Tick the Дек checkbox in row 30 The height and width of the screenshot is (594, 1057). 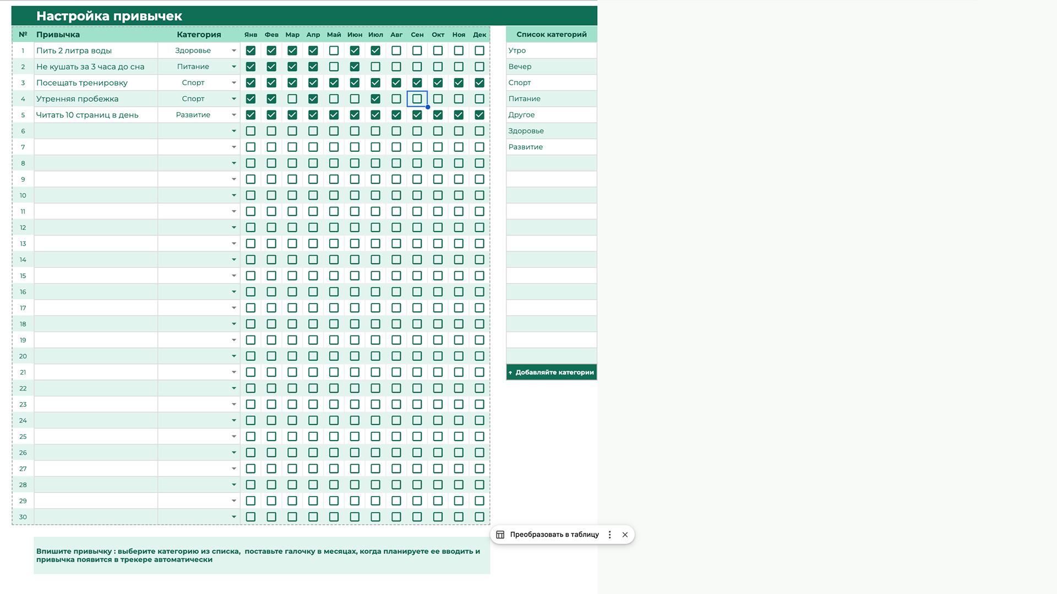pyautogui.click(x=480, y=517)
